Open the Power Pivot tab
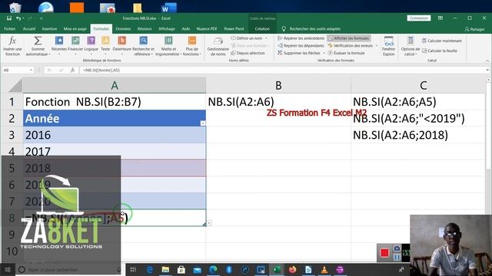492x276 pixels. tap(234, 29)
